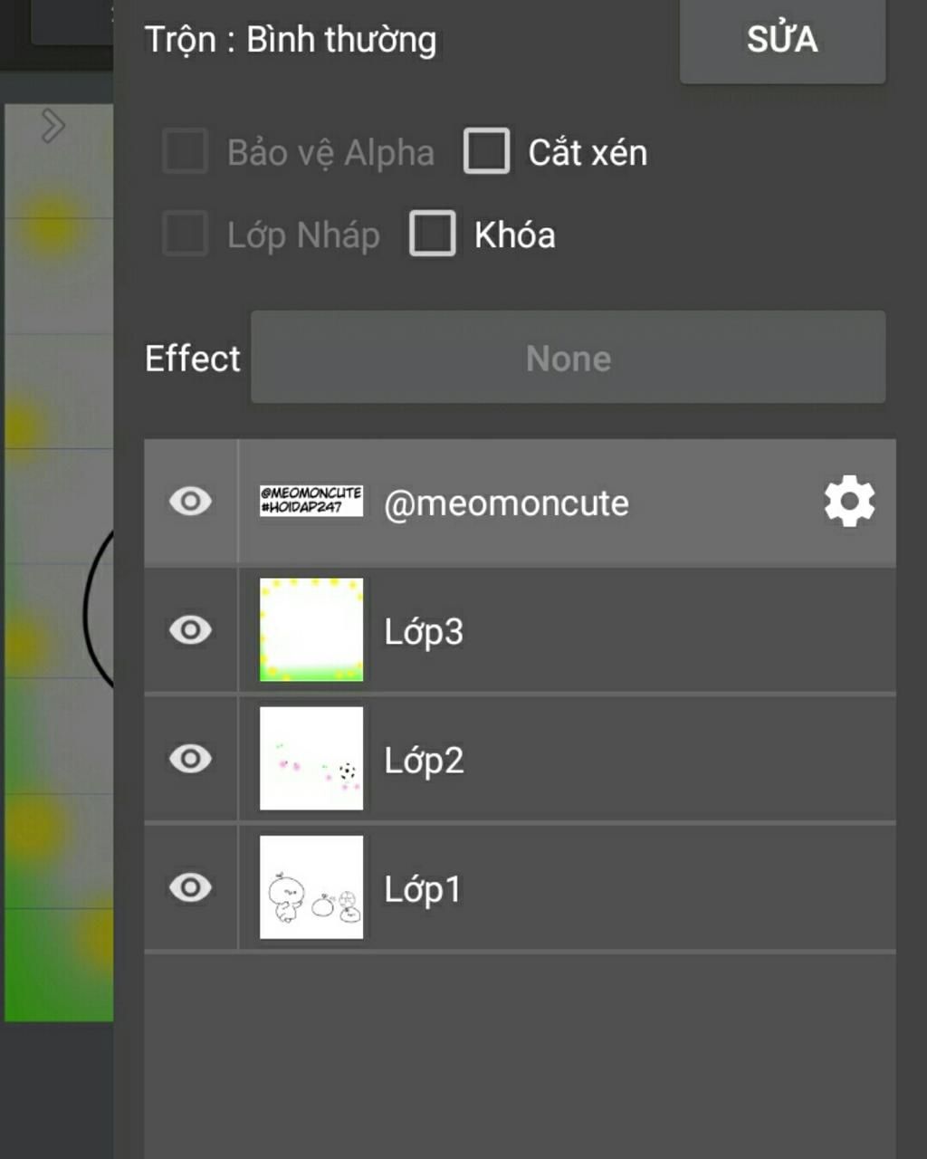Viewport: 927px width, 1159px height.
Task: Tick the Lớp Nháp checkbox
Action: click(x=186, y=234)
